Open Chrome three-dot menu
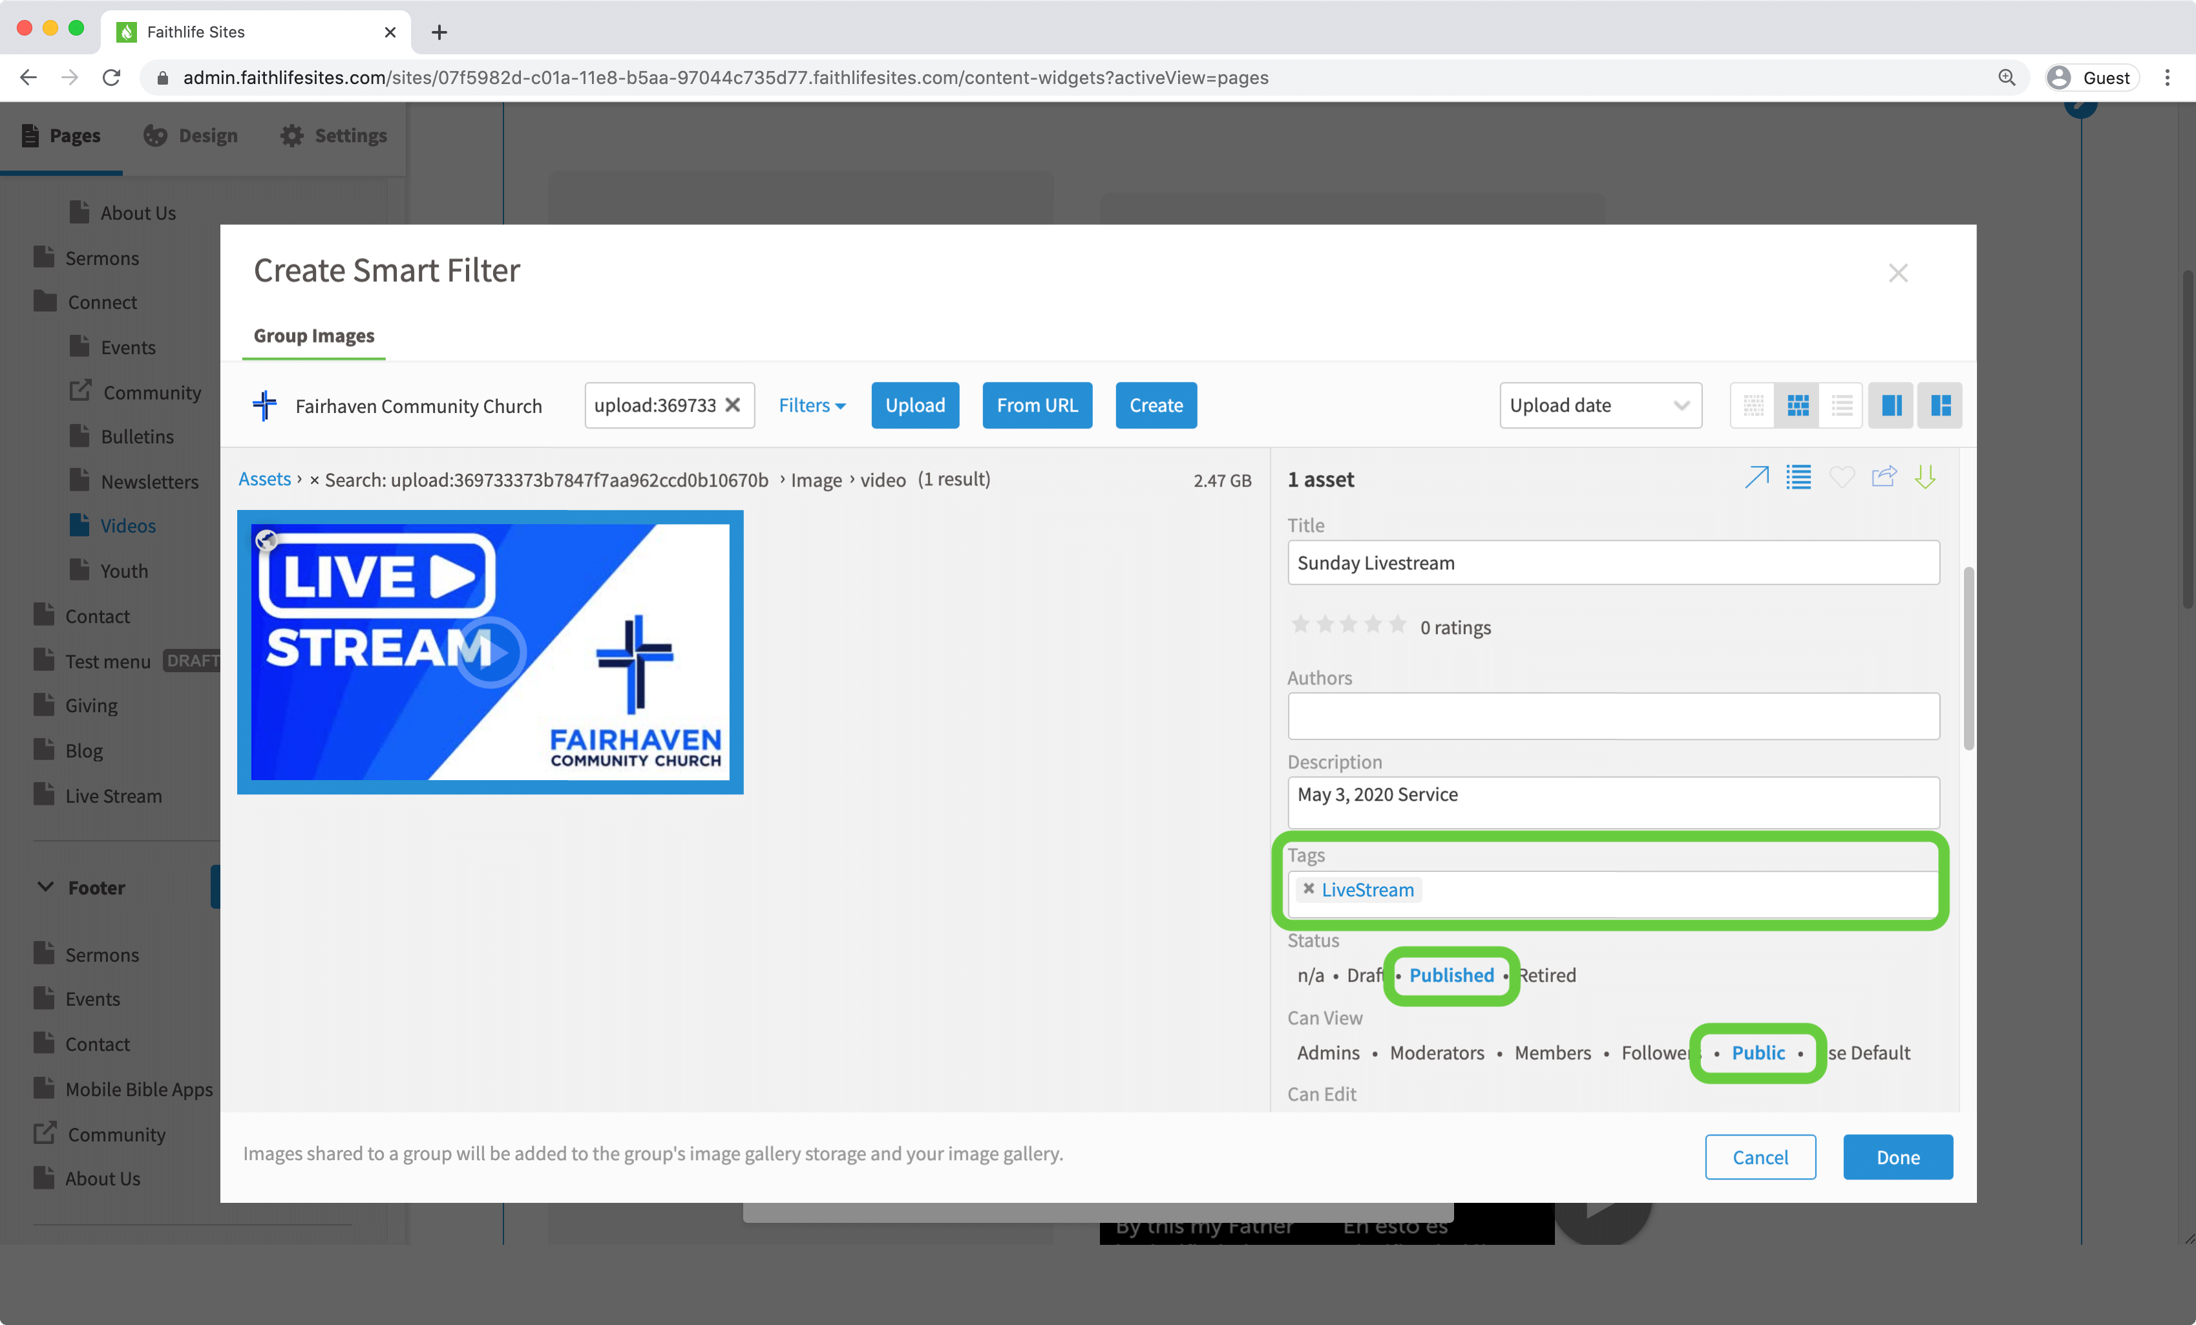Viewport: 2196px width, 1325px height. (2168, 78)
